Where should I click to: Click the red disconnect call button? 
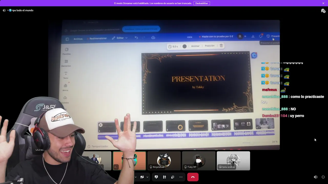pos(193,177)
